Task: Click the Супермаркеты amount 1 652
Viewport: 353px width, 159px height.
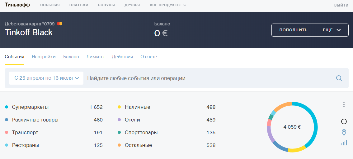Action: 96,107
